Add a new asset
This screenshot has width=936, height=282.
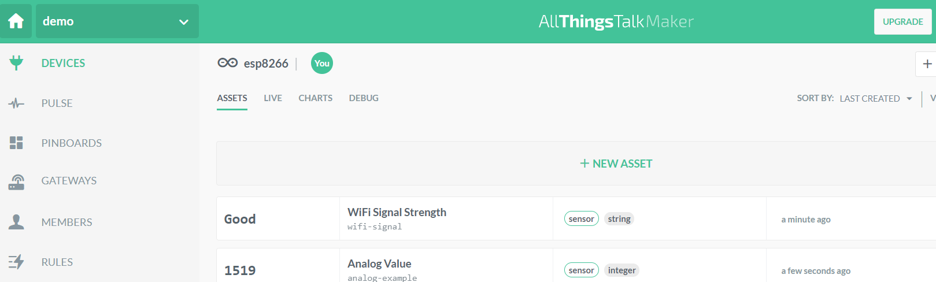tap(616, 164)
